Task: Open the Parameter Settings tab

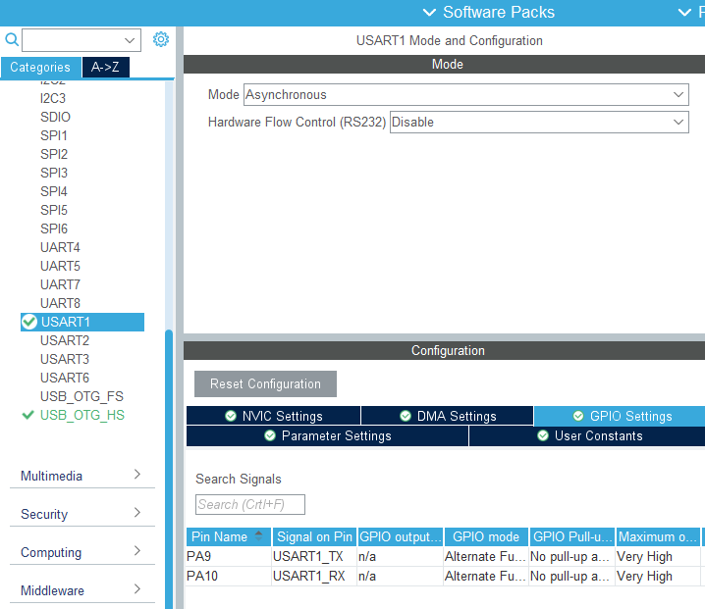Action: (327, 436)
